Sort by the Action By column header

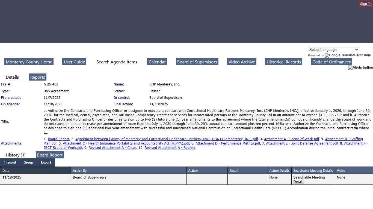pos(80,171)
